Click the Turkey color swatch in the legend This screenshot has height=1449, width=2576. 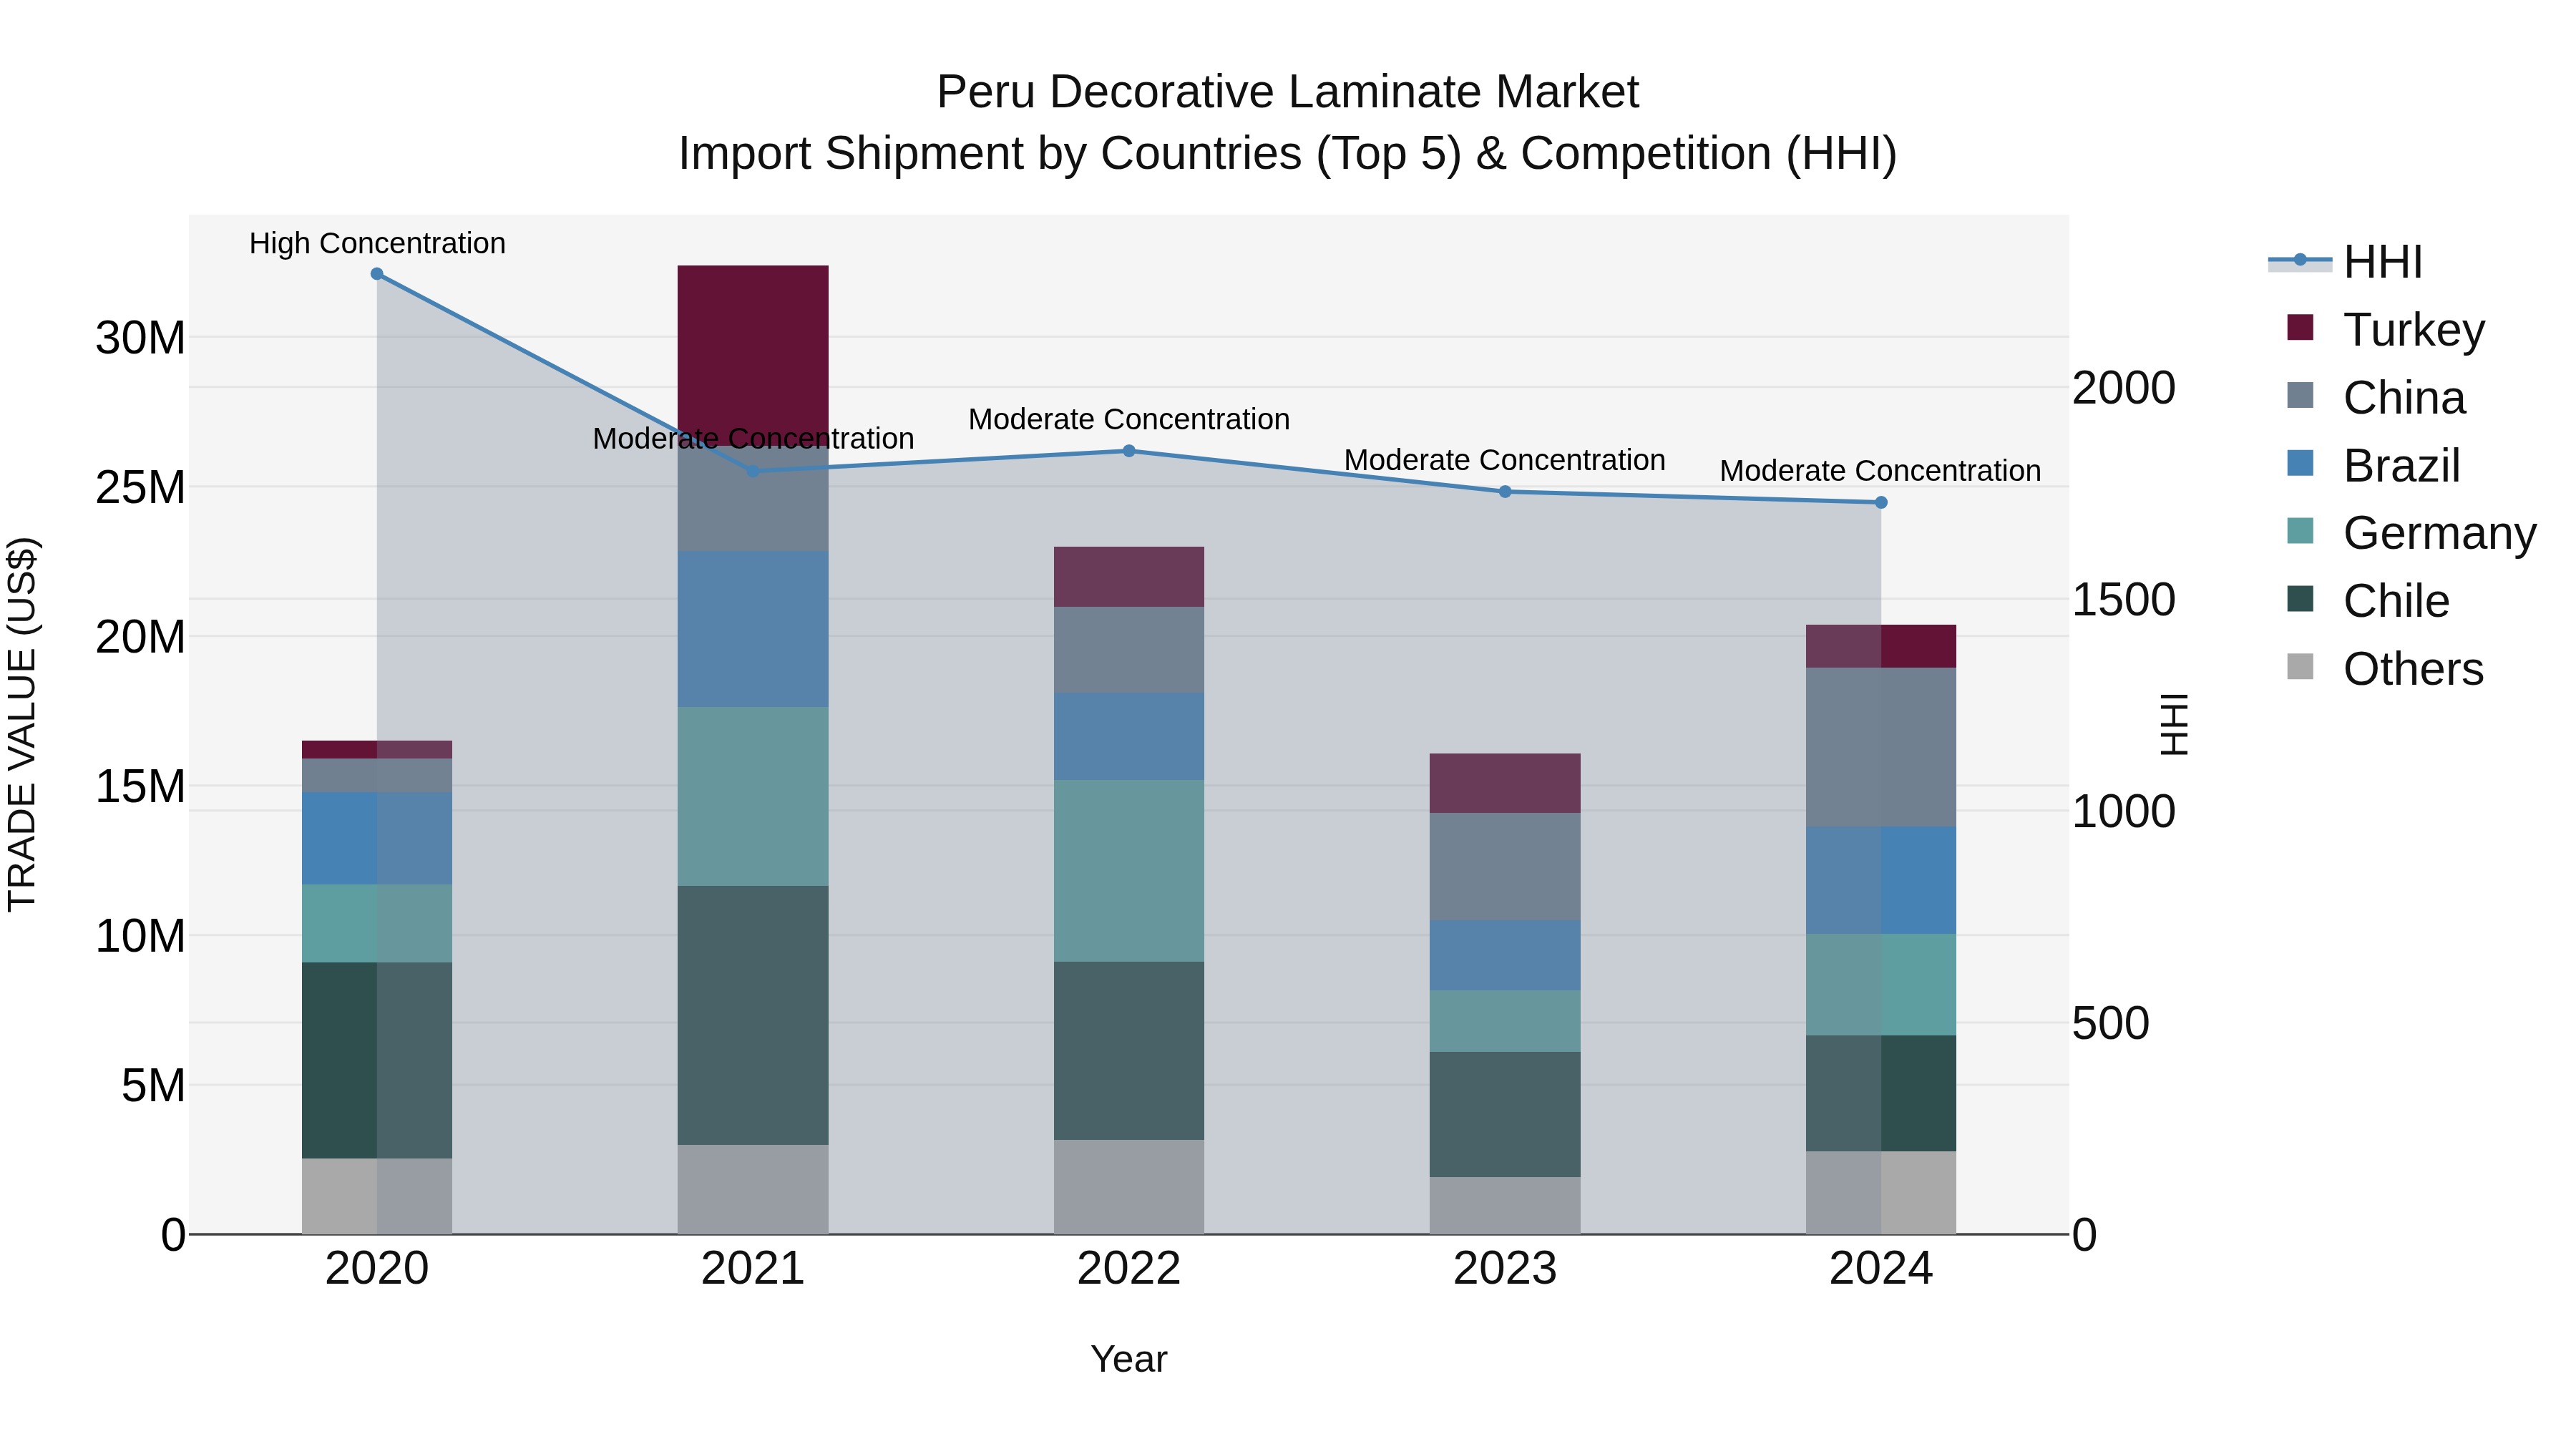coord(2300,327)
